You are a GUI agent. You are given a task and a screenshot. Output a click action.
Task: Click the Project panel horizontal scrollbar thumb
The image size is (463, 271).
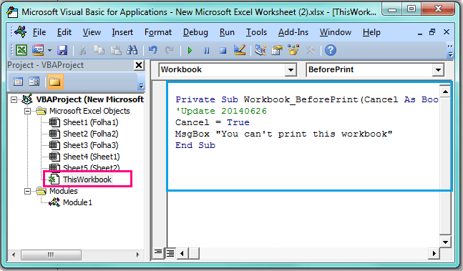pos(51,255)
